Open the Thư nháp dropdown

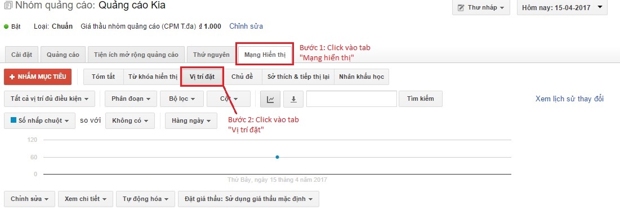pyautogui.click(x=481, y=7)
